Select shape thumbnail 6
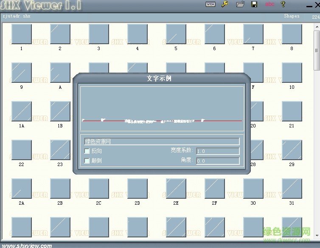This screenshot has width=320, height=248. [x=214, y=34]
